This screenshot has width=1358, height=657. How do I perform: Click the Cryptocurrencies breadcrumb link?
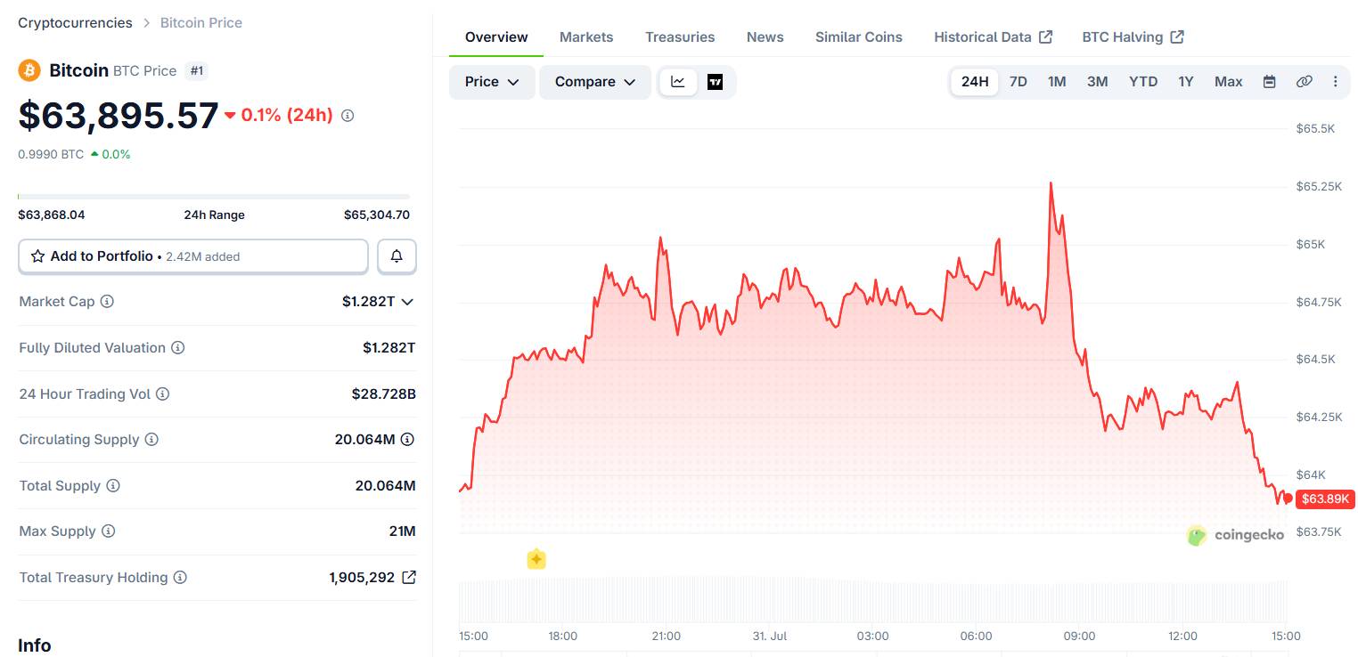coord(75,23)
